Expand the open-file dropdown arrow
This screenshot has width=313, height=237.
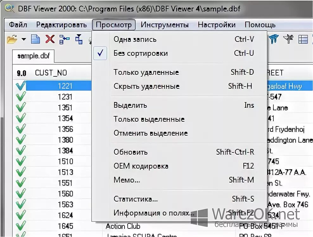pyautogui.click(x=24, y=39)
